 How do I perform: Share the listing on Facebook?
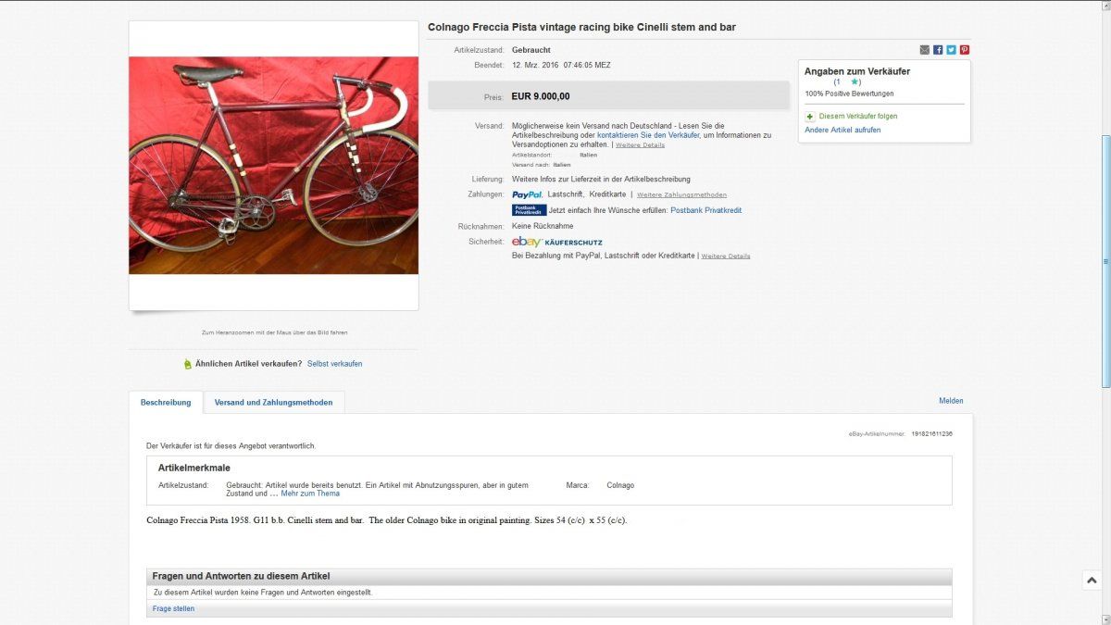[938, 50]
